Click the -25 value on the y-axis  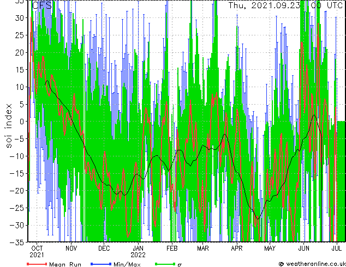[17, 208]
